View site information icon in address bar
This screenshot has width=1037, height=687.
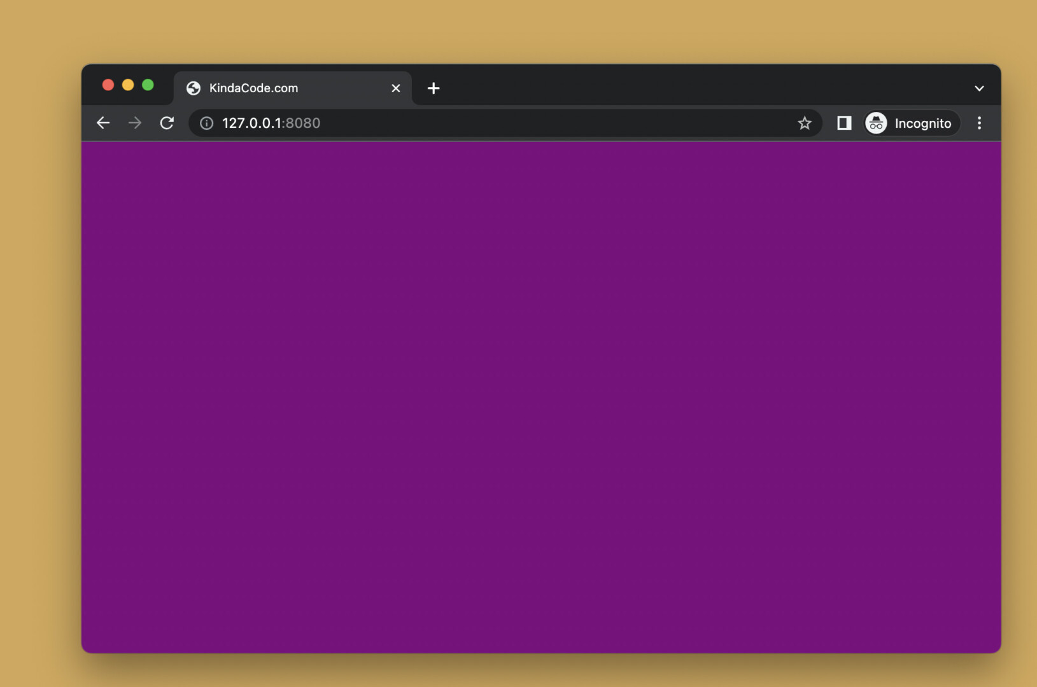(x=206, y=123)
